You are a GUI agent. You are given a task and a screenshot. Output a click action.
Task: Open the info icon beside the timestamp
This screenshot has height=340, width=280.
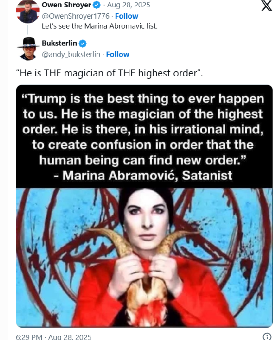click(267, 337)
